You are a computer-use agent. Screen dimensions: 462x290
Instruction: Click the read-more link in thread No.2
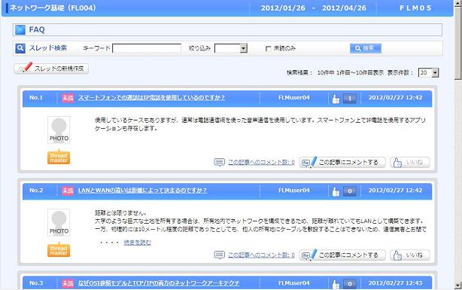coord(137,243)
